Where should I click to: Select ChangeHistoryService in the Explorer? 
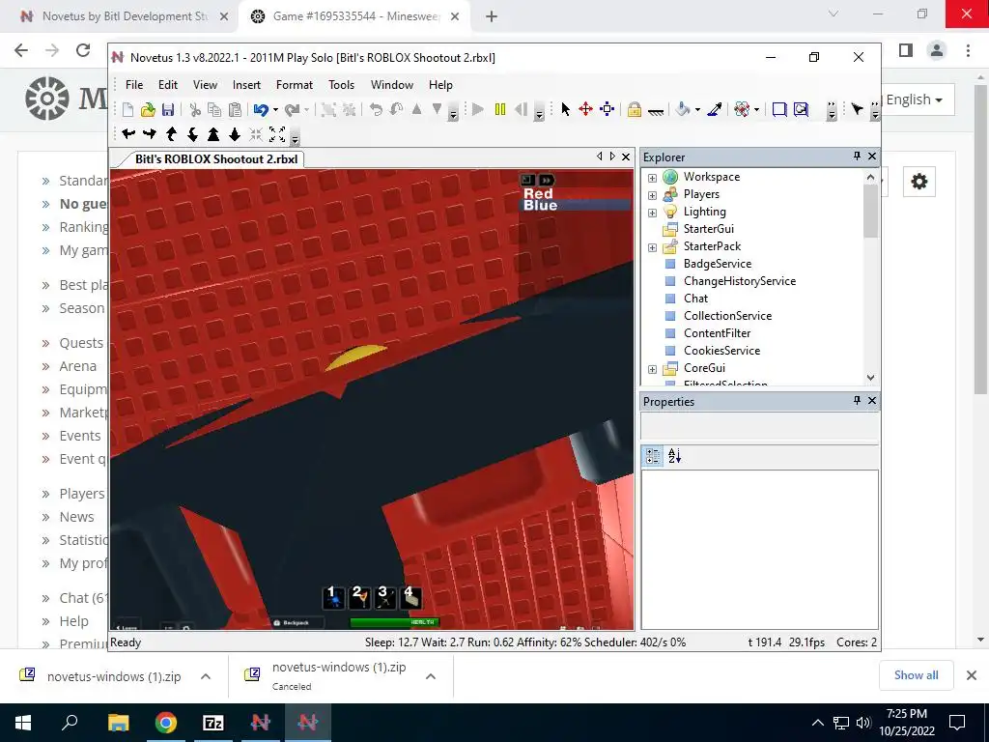739,281
